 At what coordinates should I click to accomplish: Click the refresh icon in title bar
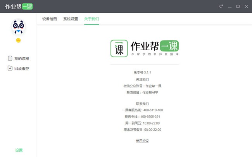(x=221, y=7)
